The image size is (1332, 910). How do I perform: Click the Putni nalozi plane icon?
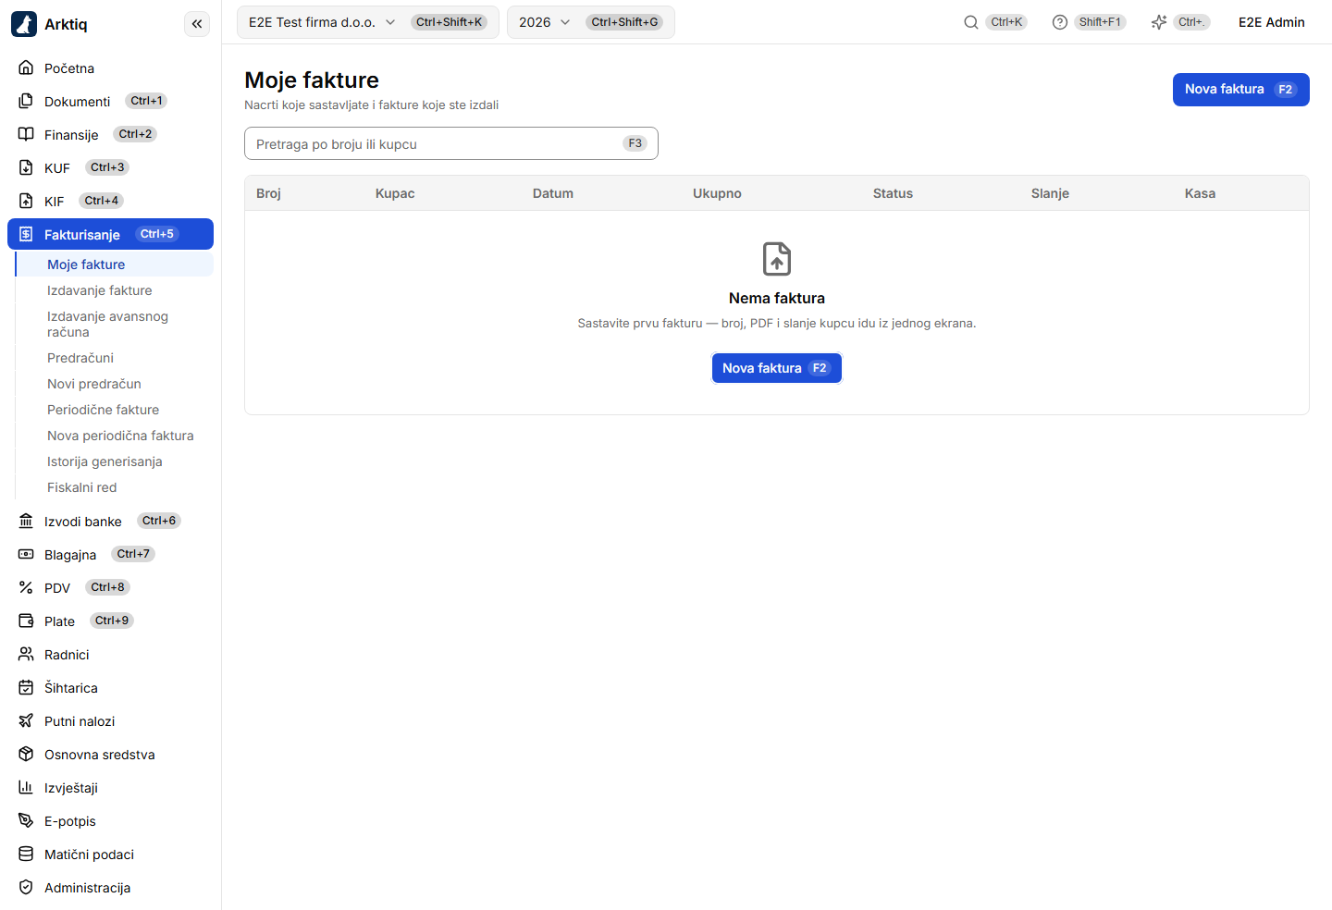tap(26, 720)
